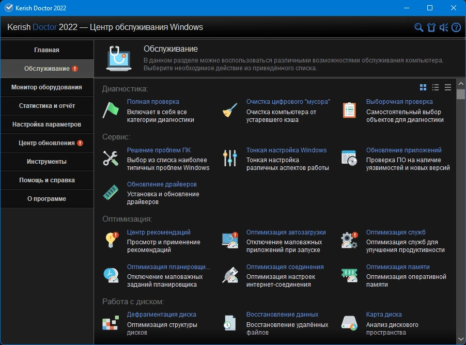Open the Инструменты tab
The width and height of the screenshot is (466, 345).
[47, 162]
